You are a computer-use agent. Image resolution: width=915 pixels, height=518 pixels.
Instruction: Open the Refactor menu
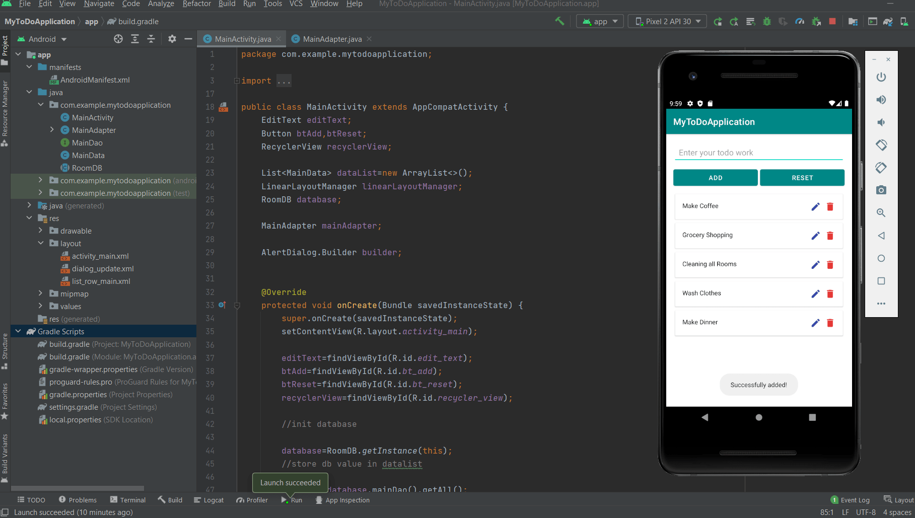point(196,4)
